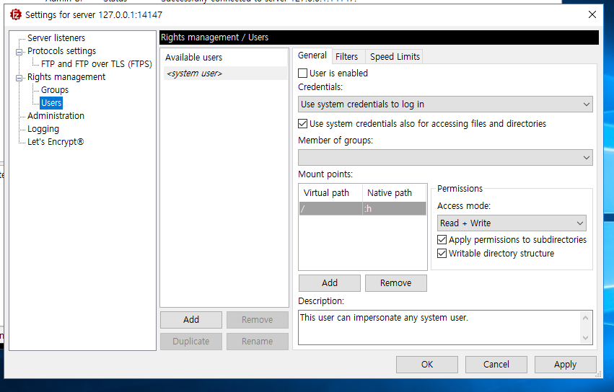Select the '/' virtual path cell

331,208
